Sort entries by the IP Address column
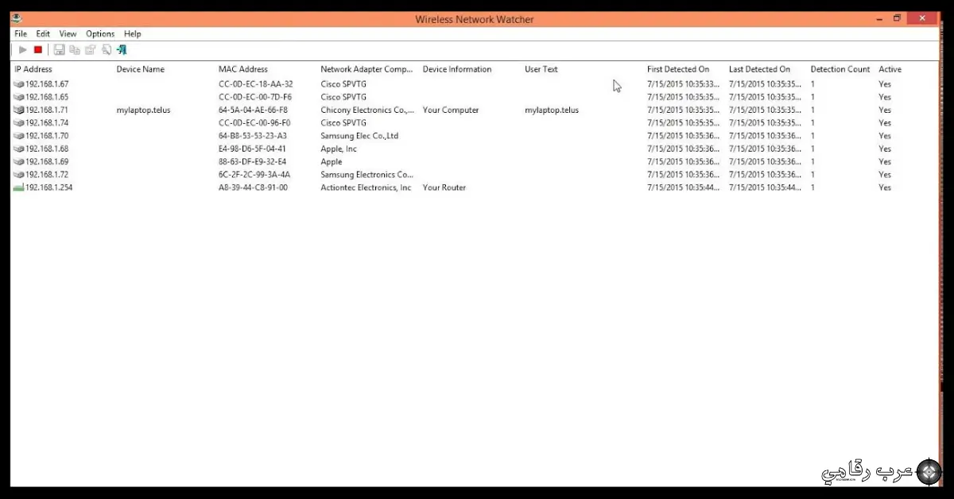 click(x=33, y=69)
